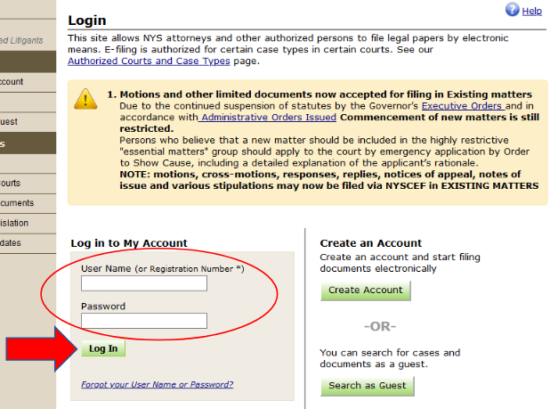Screen dimensions: 550x409
Task: Open the Help link at top right
Action: [531, 11]
